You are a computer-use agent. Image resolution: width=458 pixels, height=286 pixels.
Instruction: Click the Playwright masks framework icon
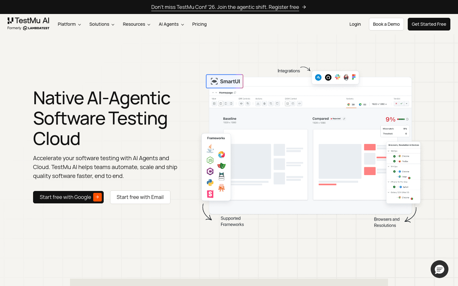click(221, 166)
